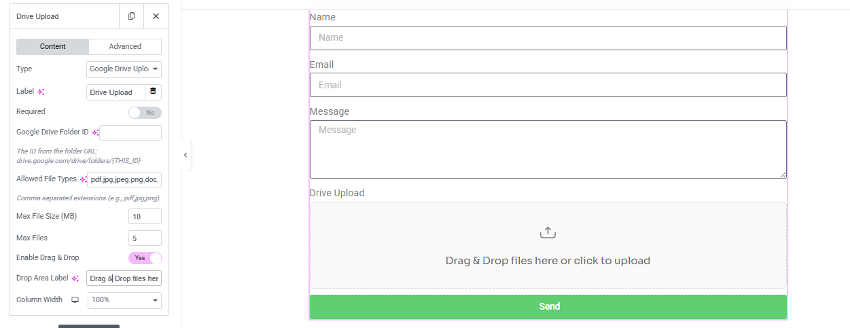Collapse the editor panel with the arrow handle
Viewport: 850px width, 328px height.
(185, 155)
